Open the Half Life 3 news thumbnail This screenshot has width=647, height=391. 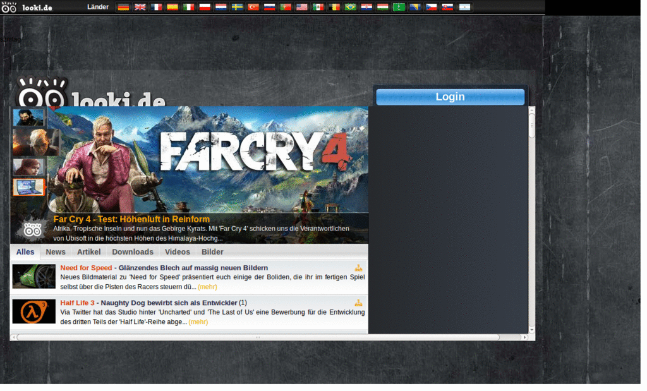coord(34,311)
